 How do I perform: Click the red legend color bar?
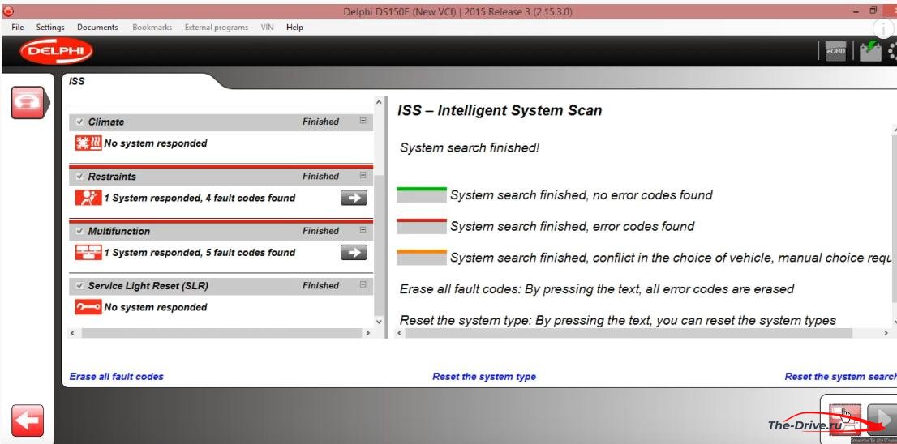(422, 226)
